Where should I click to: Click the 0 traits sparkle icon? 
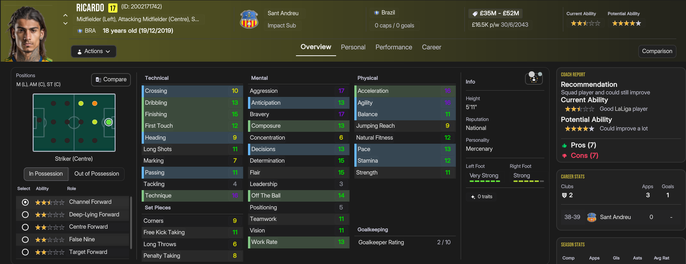473,197
